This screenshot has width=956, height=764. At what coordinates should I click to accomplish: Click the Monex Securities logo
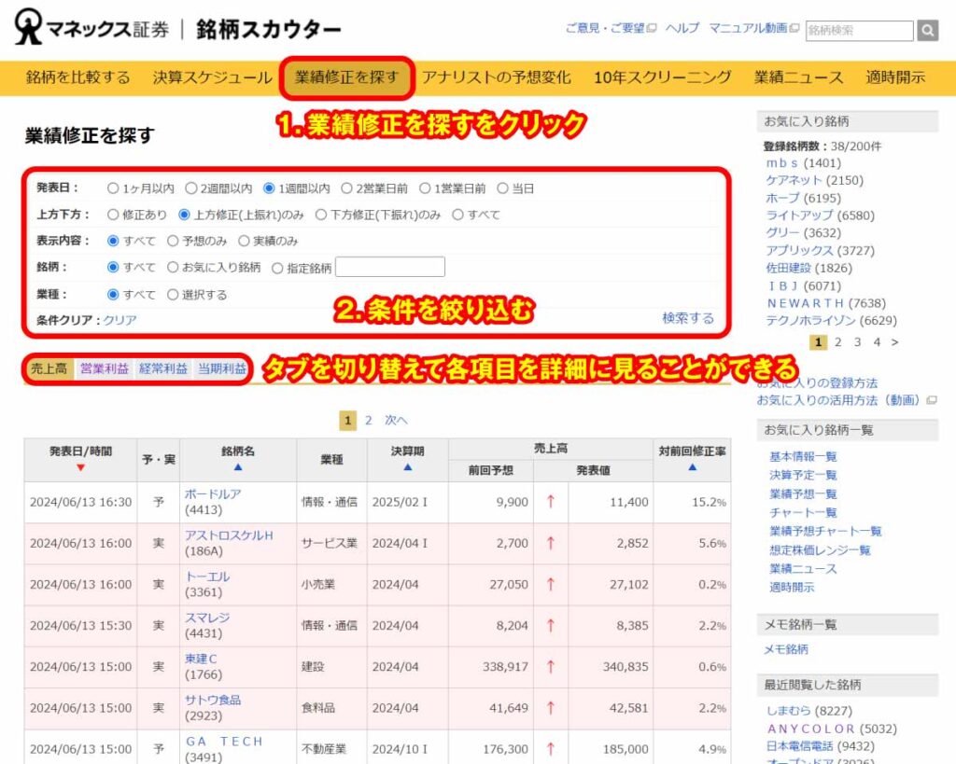(91, 27)
